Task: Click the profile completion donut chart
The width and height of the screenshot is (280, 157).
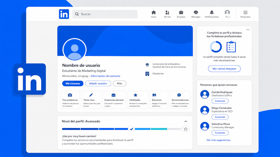Action: click(x=216, y=47)
